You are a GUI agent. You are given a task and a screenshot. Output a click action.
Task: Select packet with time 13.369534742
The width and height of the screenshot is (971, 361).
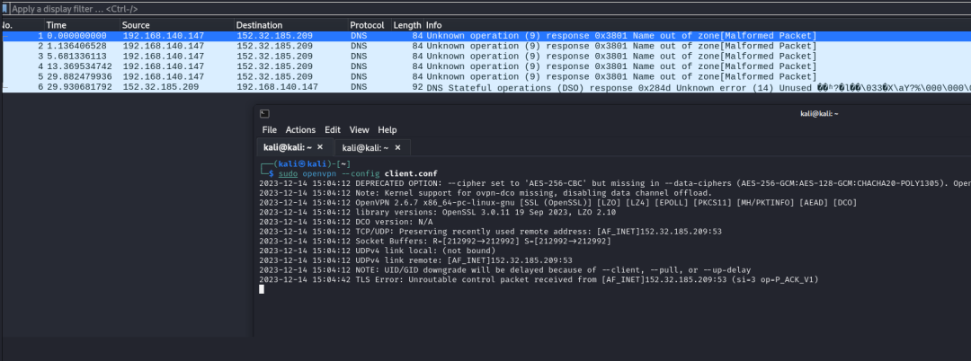pos(485,66)
